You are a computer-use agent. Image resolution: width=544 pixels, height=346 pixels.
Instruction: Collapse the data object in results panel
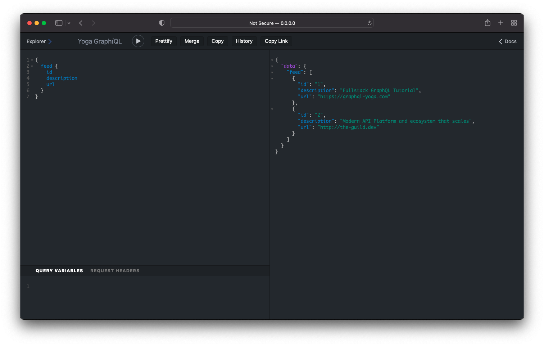click(272, 66)
